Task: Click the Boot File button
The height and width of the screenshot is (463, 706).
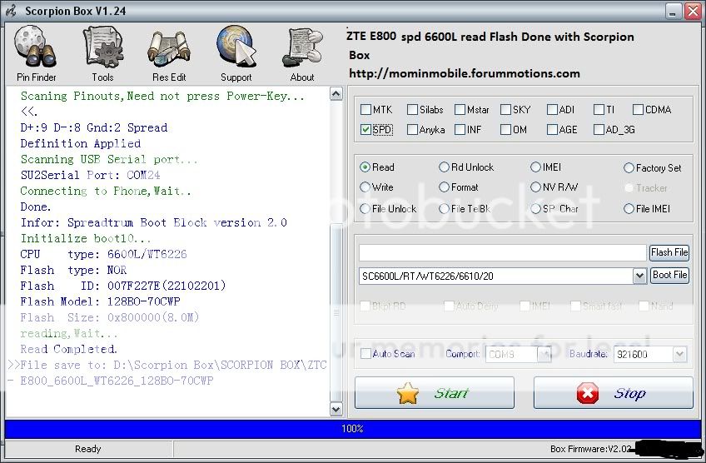Action: click(669, 275)
